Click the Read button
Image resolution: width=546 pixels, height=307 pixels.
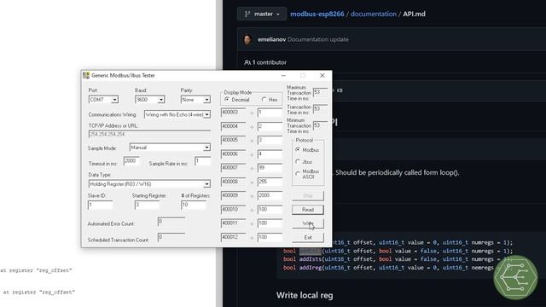coord(308,210)
